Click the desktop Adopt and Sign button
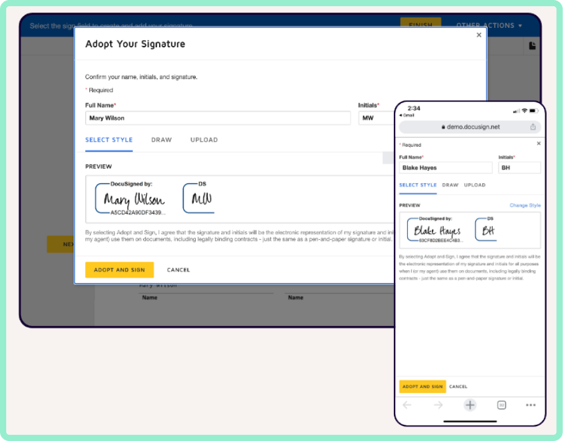 119,270
